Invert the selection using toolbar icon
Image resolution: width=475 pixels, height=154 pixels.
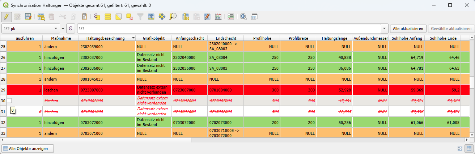[118, 16]
